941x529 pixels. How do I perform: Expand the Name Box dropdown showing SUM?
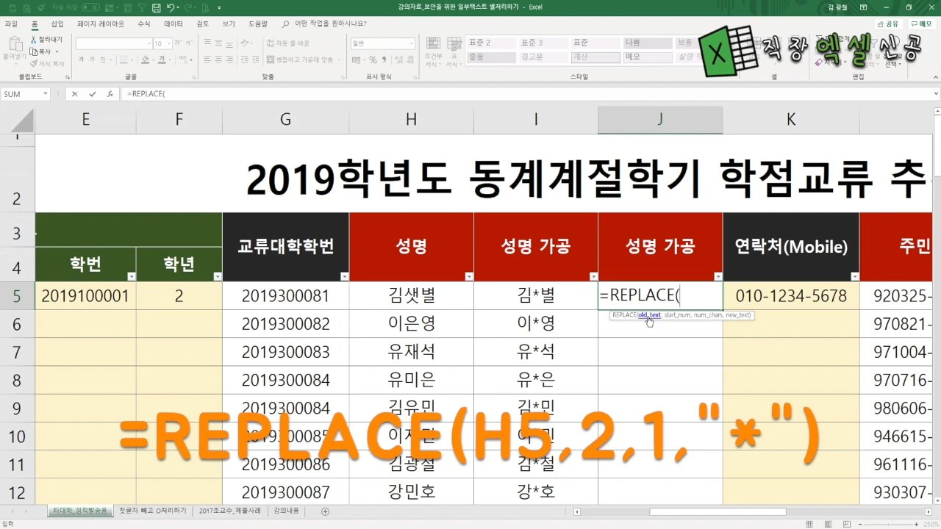tap(46, 94)
